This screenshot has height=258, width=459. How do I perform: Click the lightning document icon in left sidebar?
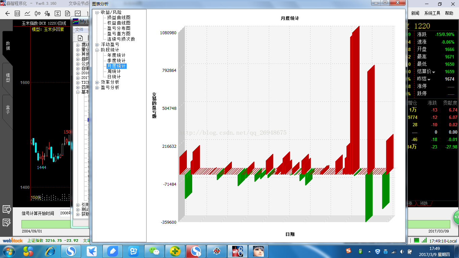(x=7, y=222)
